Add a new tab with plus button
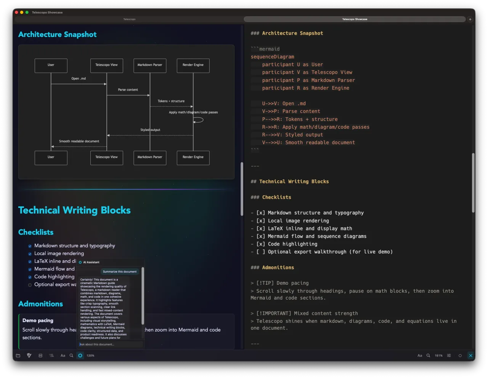Viewport: 488px width, 378px height. 470,19
